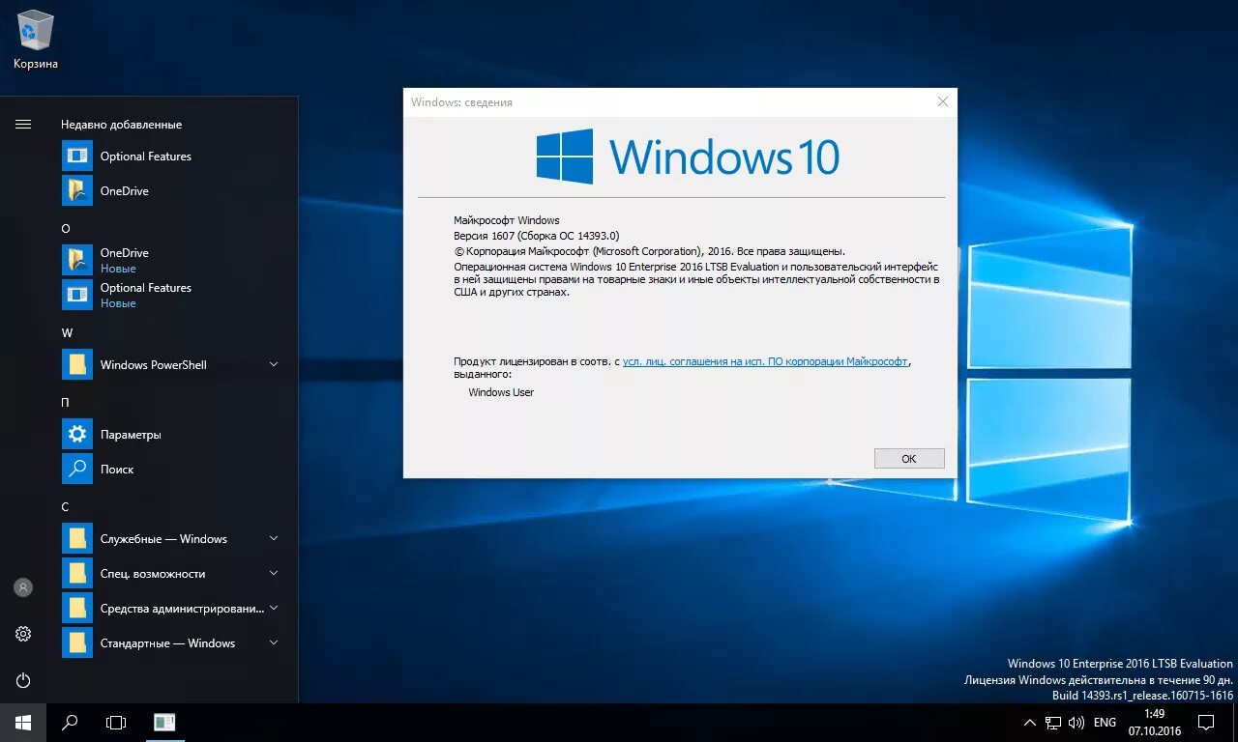Click the Task View icon on taskbar
Screen dimensions: 1238x742
(115, 722)
